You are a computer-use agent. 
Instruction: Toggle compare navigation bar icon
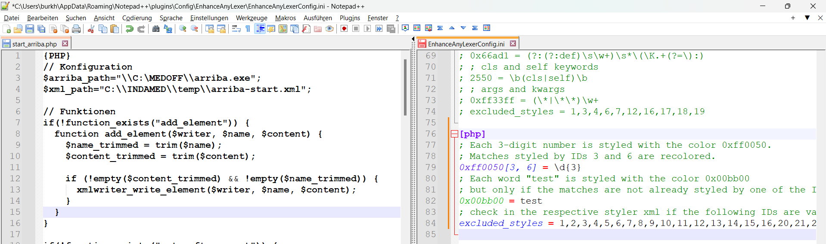(x=487, y=28)
